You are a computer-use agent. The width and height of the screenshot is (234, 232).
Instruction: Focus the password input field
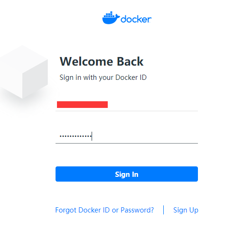tap(127, 136)
